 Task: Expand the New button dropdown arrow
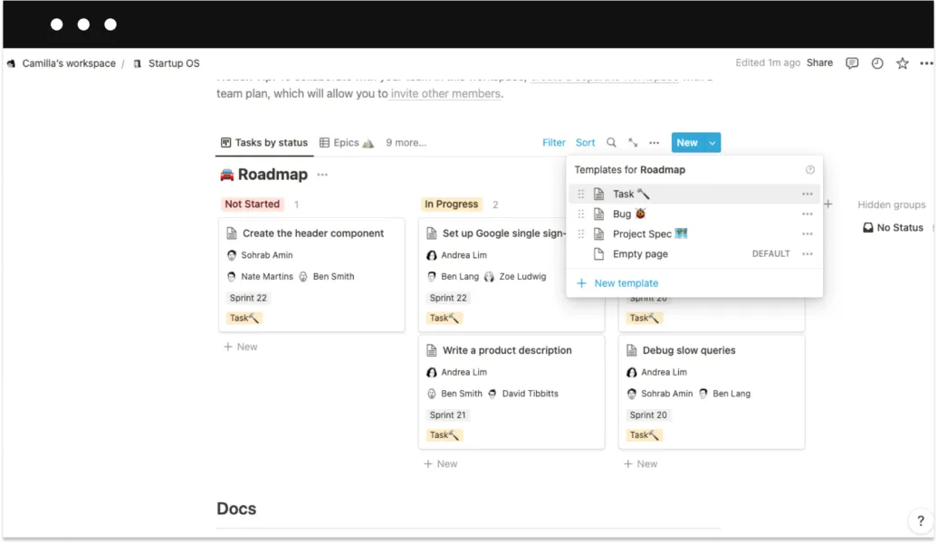(712, 143)
